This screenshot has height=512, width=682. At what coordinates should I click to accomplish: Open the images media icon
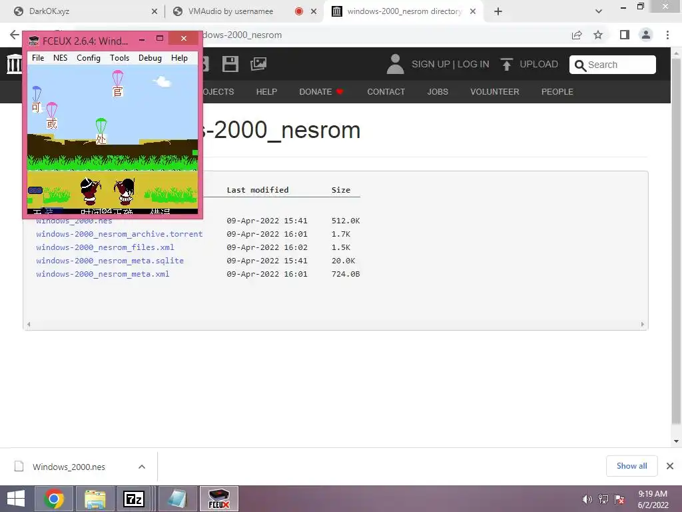pyautogui.click(x=258, y=64)
